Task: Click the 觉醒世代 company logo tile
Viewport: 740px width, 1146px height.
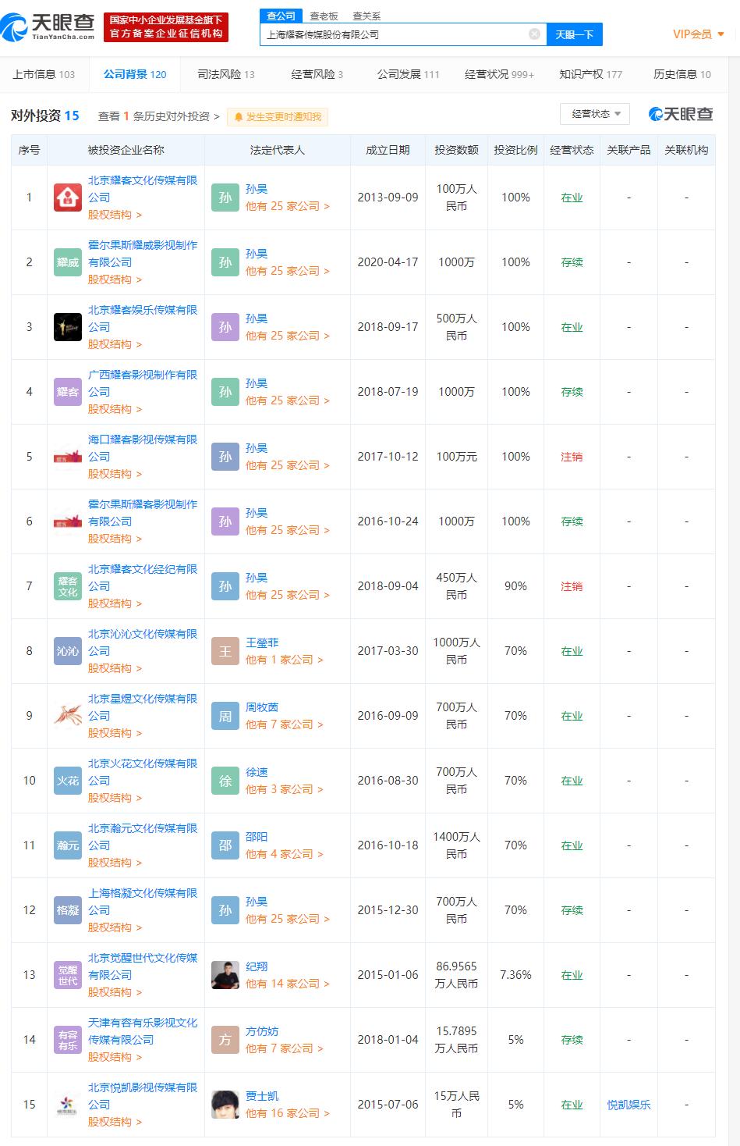Action: click(68, 975)
